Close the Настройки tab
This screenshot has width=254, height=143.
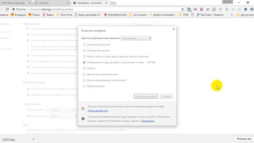106,3
